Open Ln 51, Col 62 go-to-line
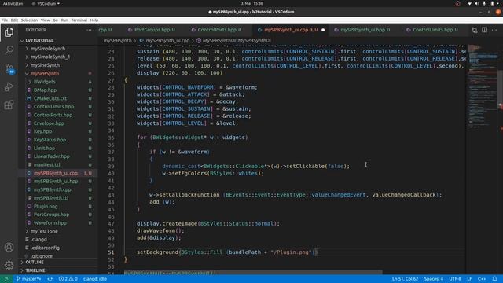 [405, 279]
